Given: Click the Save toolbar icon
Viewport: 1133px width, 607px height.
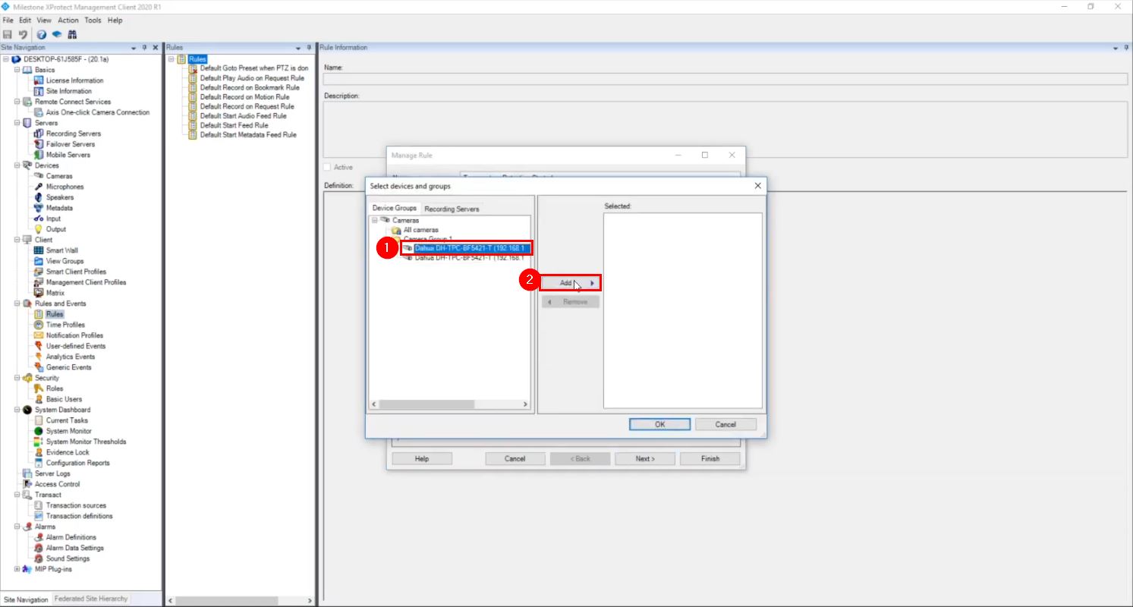Looking at the screenshot, I should [x=8, y=34].
